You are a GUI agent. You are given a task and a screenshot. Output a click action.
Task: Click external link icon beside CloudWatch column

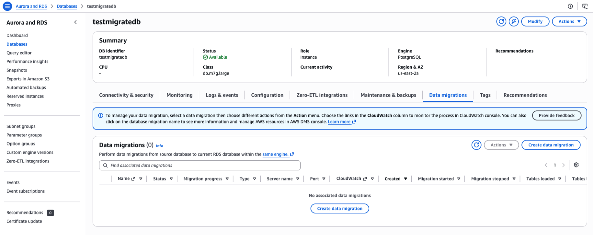click(x=365, y=179)
